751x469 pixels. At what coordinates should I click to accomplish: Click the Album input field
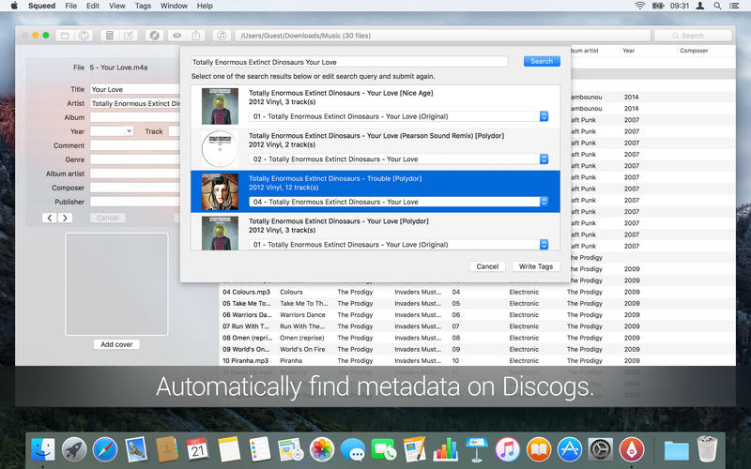[x=135, y=117]
